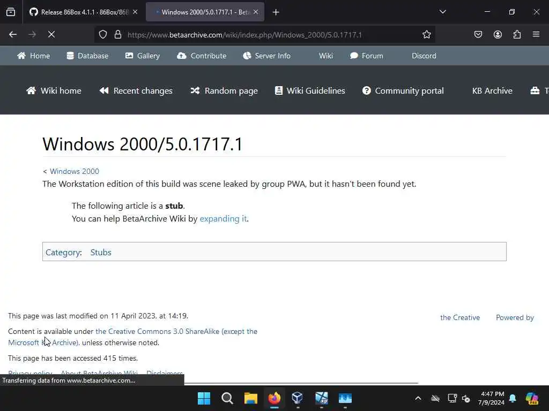Save page to Pocket

[x=478, y=35]
